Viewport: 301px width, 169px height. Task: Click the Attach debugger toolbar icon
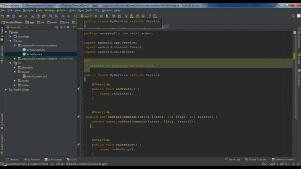[x=107, y=16]
